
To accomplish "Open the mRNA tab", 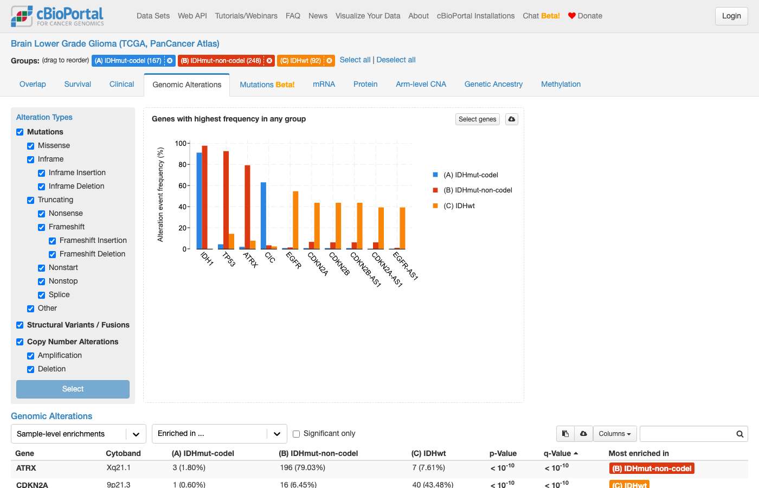I will [324, 84].
